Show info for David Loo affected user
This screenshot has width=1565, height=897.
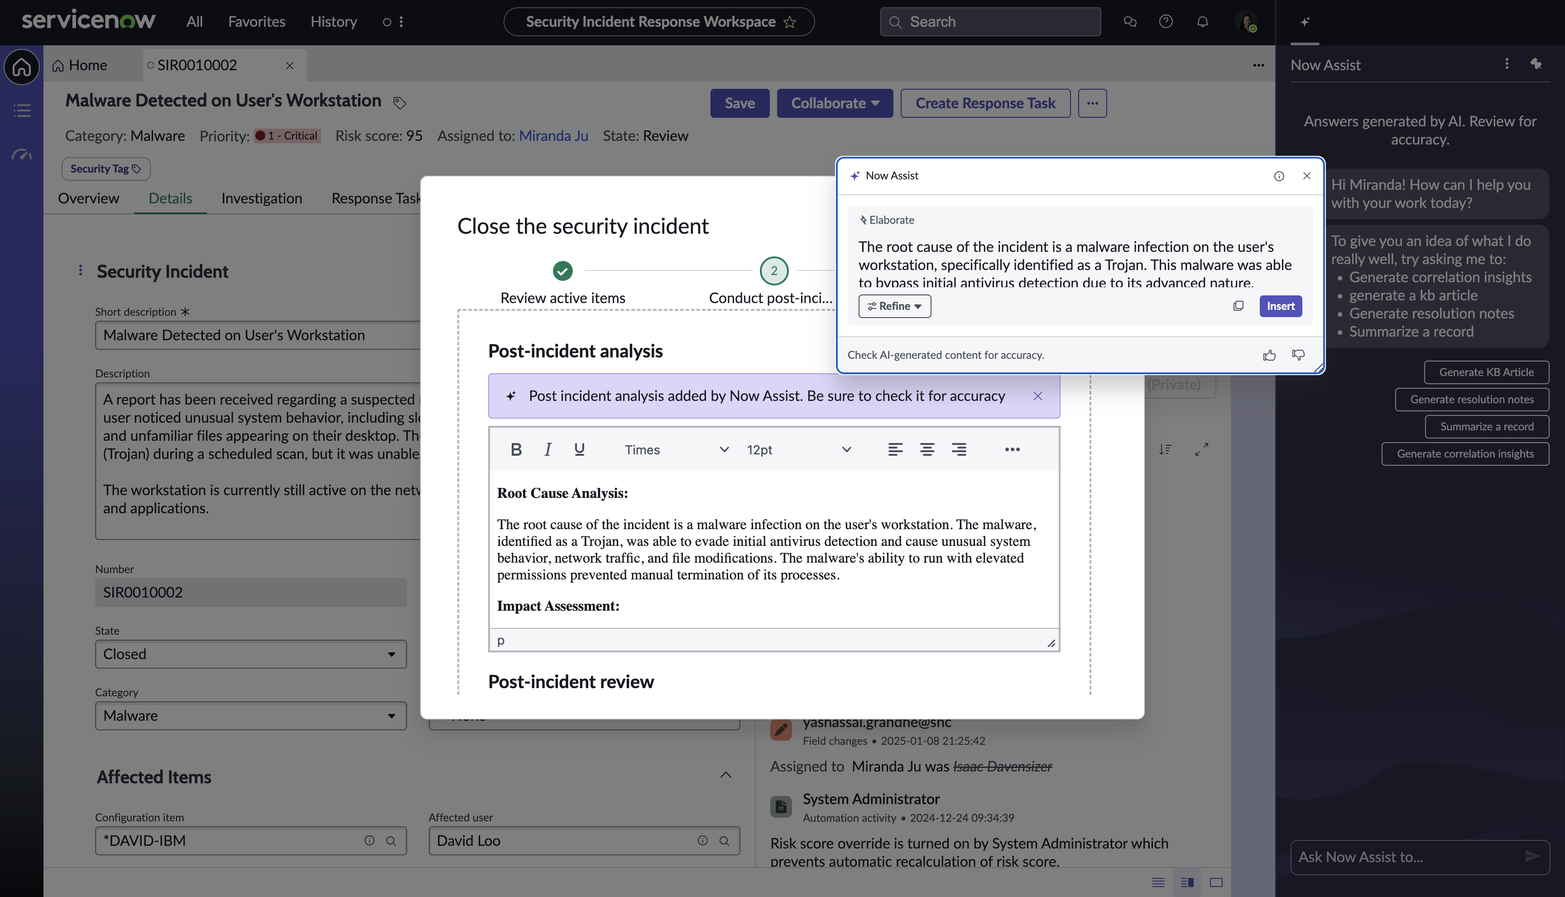(x=702, y=841)
